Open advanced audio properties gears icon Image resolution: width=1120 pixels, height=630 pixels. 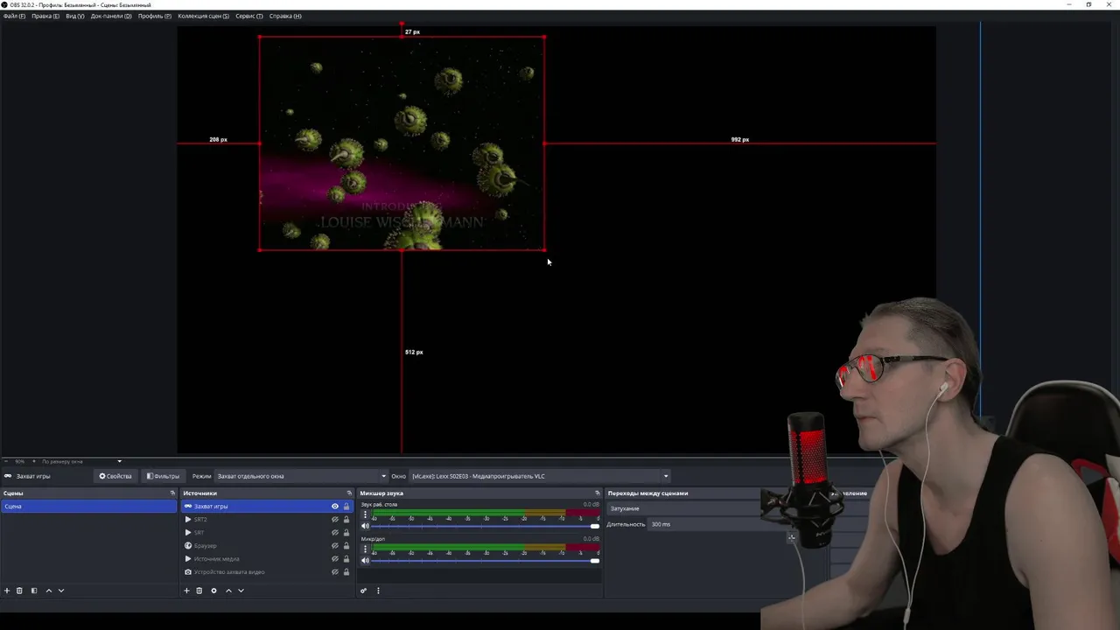coord(363,591)
